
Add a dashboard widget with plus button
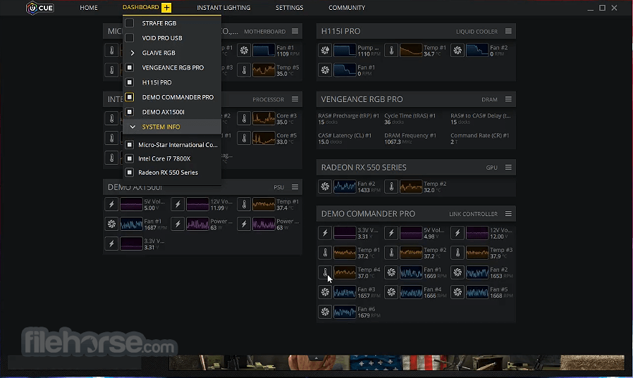tap(166, 7)
